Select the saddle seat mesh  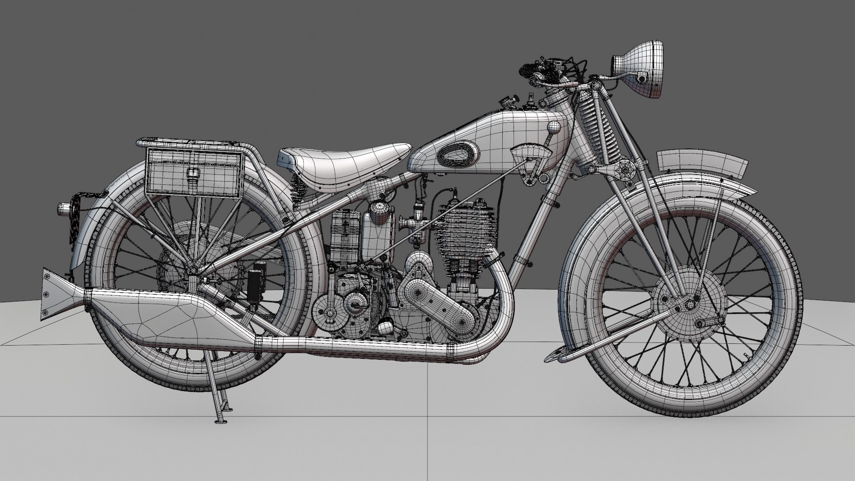tap(344, 166)
